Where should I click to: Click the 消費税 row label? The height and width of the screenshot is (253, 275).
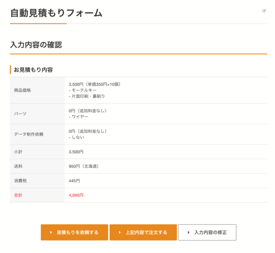coord(20,181)
